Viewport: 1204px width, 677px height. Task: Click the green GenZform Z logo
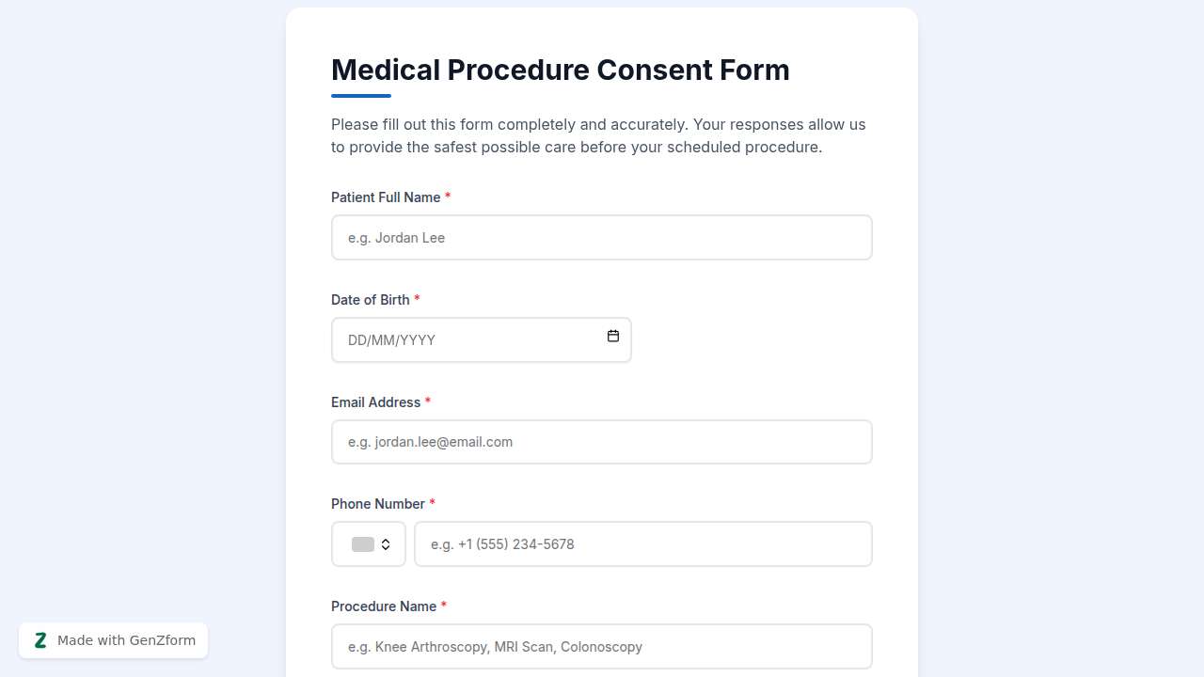(40, 640)
